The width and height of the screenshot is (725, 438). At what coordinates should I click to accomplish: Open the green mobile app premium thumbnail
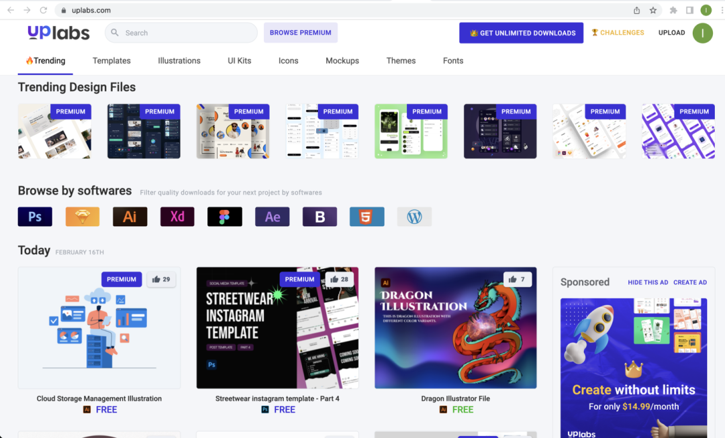tap(411, 131)
